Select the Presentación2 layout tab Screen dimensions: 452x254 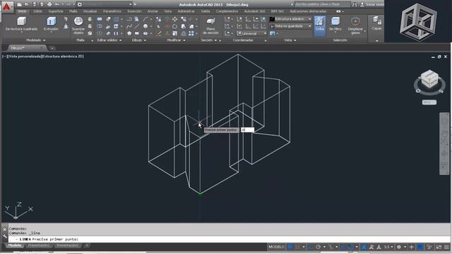pyautogui.click(x=67, y=246)
